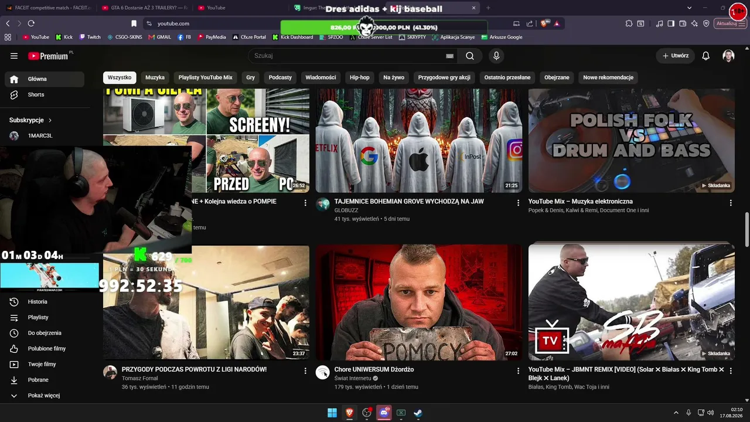Open Steam from the taskbar

click(418, 413)
